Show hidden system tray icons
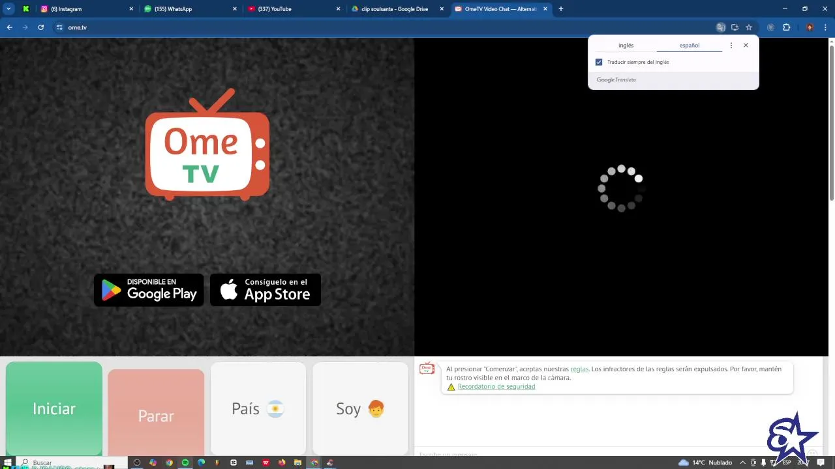 [x=742, y=462]
